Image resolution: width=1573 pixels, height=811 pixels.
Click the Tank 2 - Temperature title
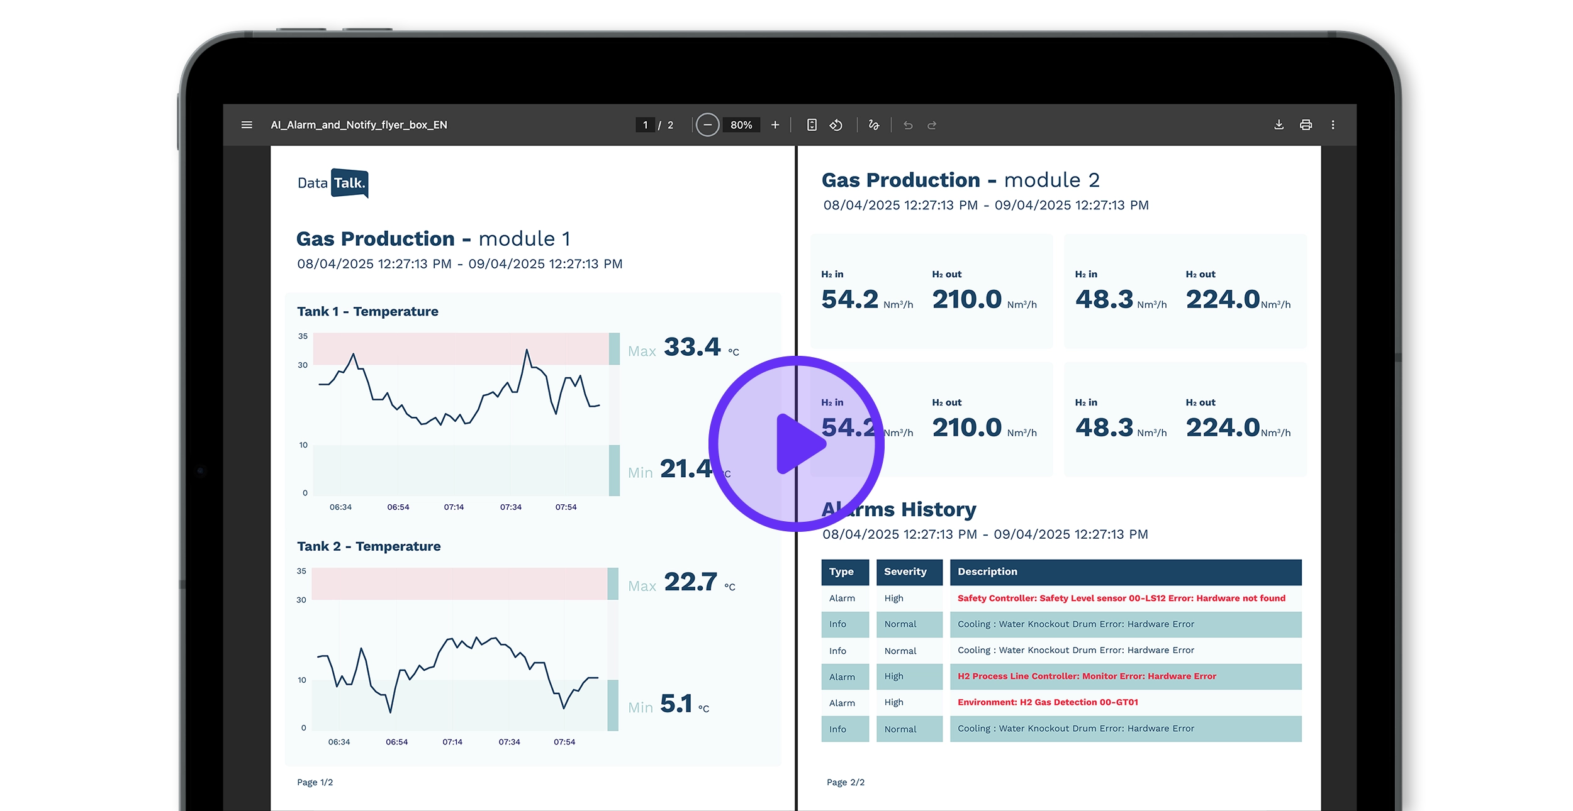(369, 546)
